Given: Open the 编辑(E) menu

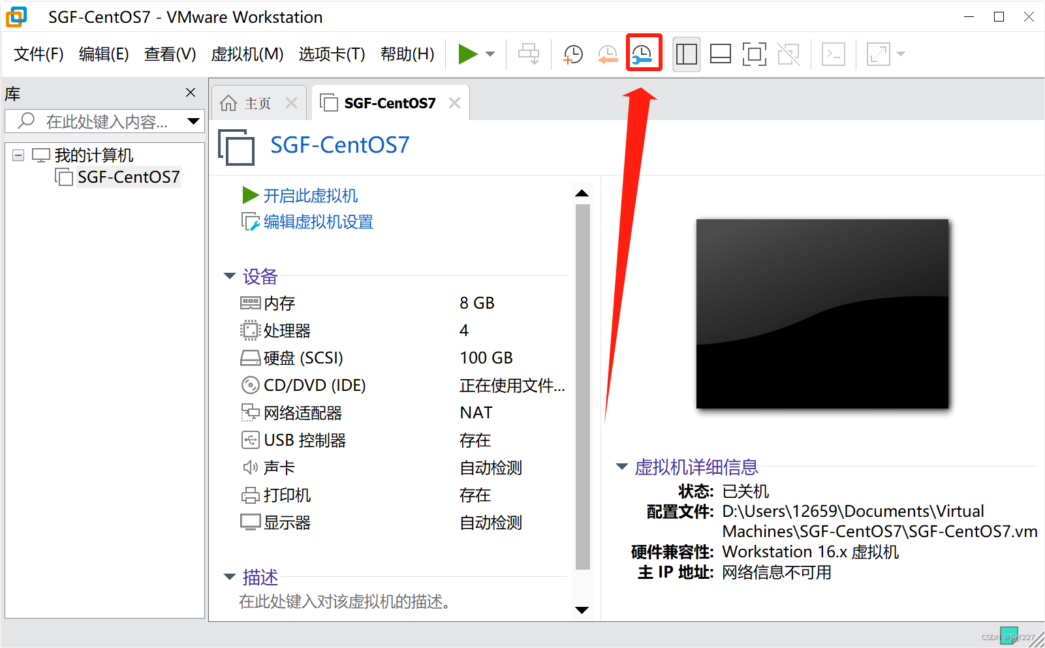Looking at the screenshot, I should tap(104, 54).
